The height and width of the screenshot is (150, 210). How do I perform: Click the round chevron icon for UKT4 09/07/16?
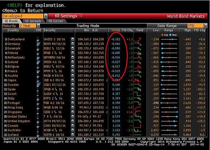click(x=73, y=121)
